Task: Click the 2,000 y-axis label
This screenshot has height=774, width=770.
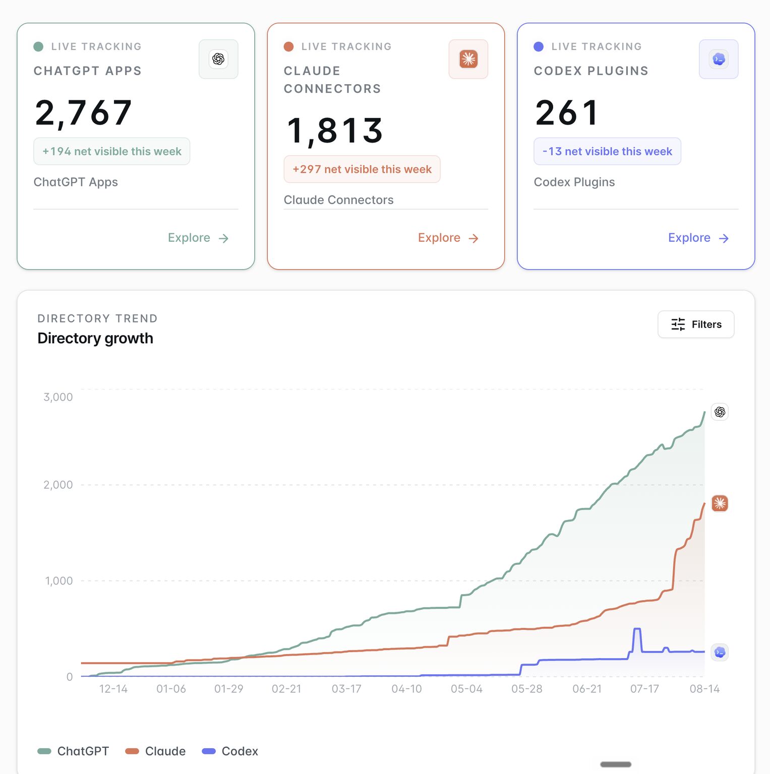Action: 58,485
